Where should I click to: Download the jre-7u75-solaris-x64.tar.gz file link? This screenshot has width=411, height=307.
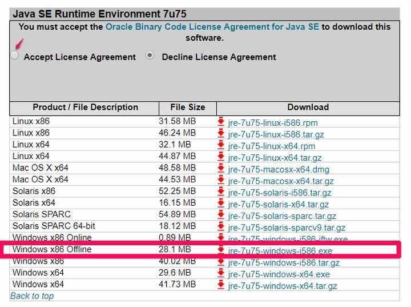coord(278,205)
